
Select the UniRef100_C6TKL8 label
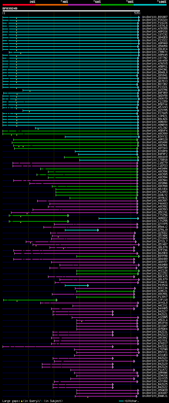click(x=155, y=26)
